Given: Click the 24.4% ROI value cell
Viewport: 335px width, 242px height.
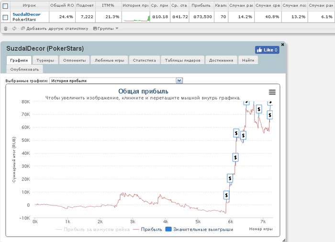Looking at the screenshot, I should (x=62, y=17).
